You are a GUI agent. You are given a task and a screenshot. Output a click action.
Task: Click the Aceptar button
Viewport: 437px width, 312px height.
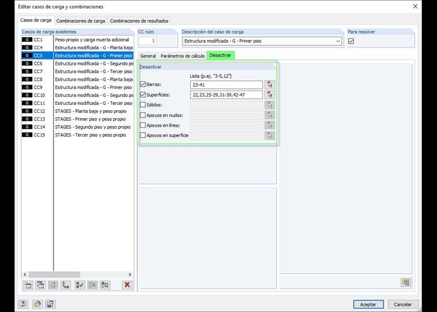(368, 305)
